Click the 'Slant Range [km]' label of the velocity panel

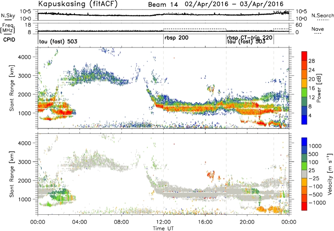(x=12, y=174)
